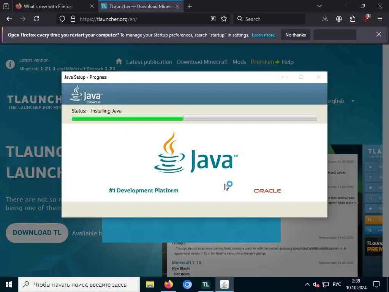Click the info icon near Latest version
Screen dimensions: 389x292
(x=10, y=64)
